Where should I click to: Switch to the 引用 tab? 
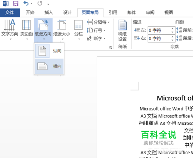[x=113, y=12]
